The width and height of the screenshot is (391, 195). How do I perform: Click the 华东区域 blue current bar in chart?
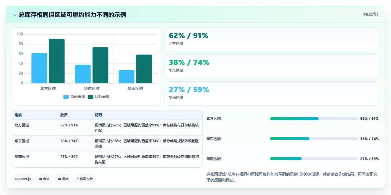[83, 74]
